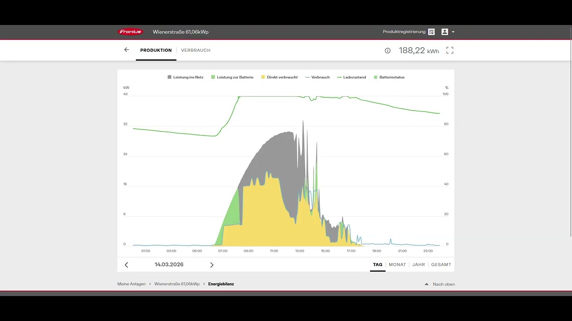
Task: Toggle the Leistung zur Batterie series
Action: [x=232, y=77]
